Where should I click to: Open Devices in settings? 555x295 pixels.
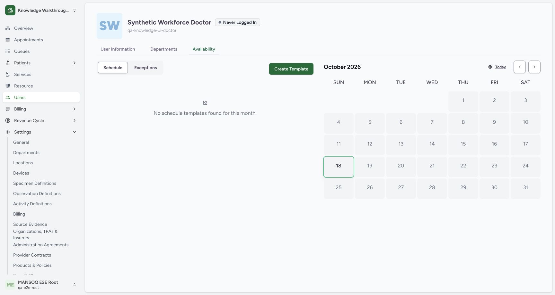pyautogui.click(x=21, y=173)
